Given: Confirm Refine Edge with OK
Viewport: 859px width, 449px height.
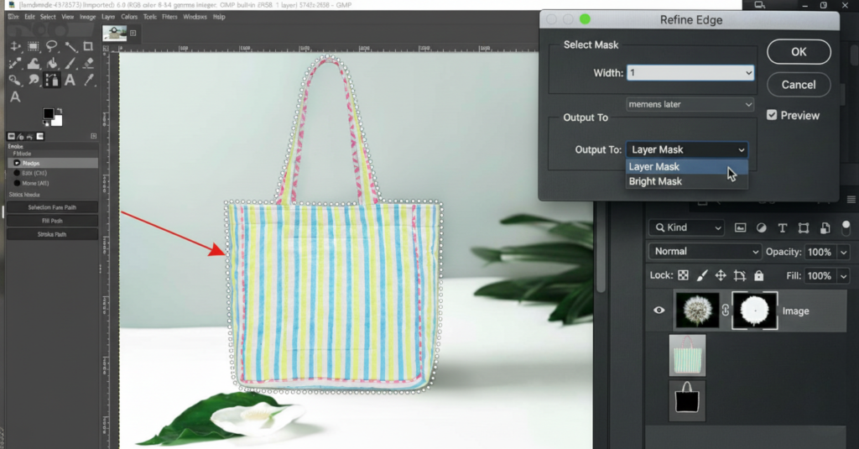Looking at the screenshot, I should point(799,51).
